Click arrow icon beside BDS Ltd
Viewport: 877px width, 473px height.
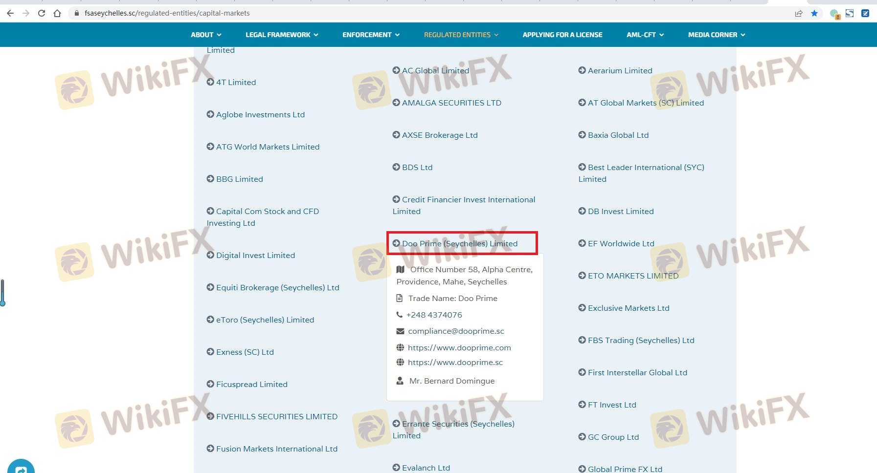396,167
